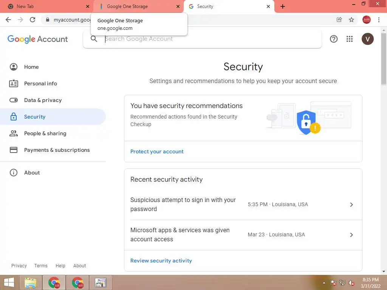Click the security shield warning illustration
This screenshot has height=290, width=387.
[x=308, y=118]
